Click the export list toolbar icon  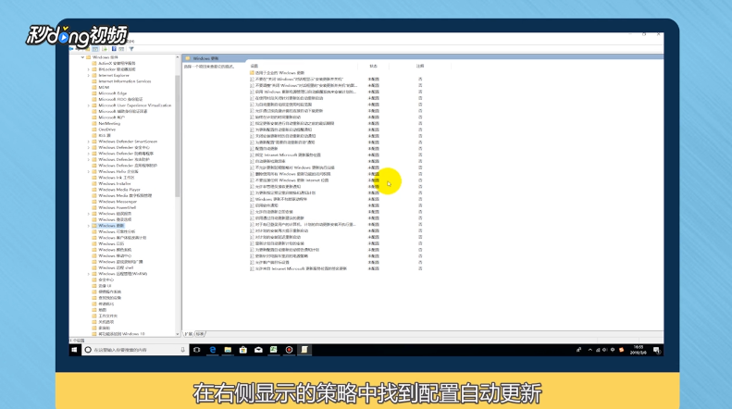coord(105,48)
